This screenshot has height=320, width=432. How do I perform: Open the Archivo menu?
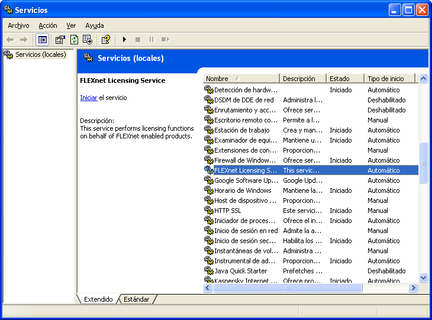18,25
